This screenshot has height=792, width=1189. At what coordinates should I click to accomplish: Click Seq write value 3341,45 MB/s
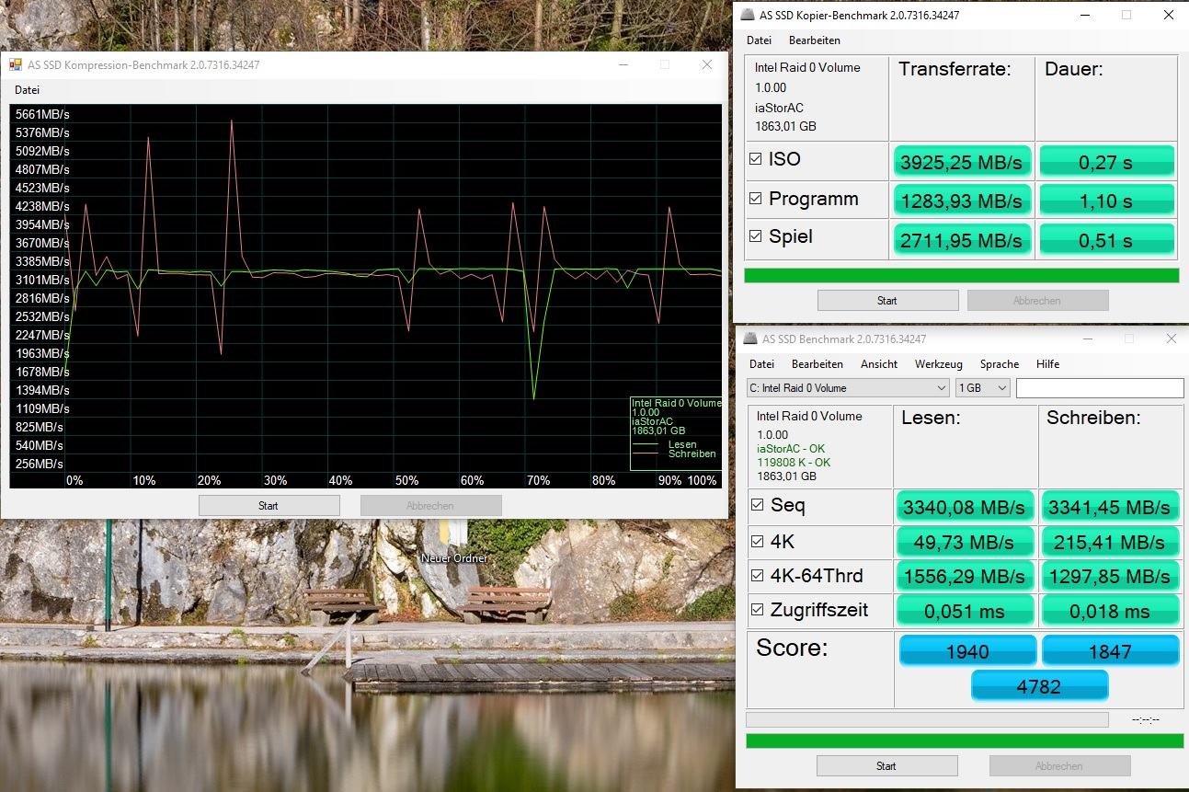(x=1111, y=507)
